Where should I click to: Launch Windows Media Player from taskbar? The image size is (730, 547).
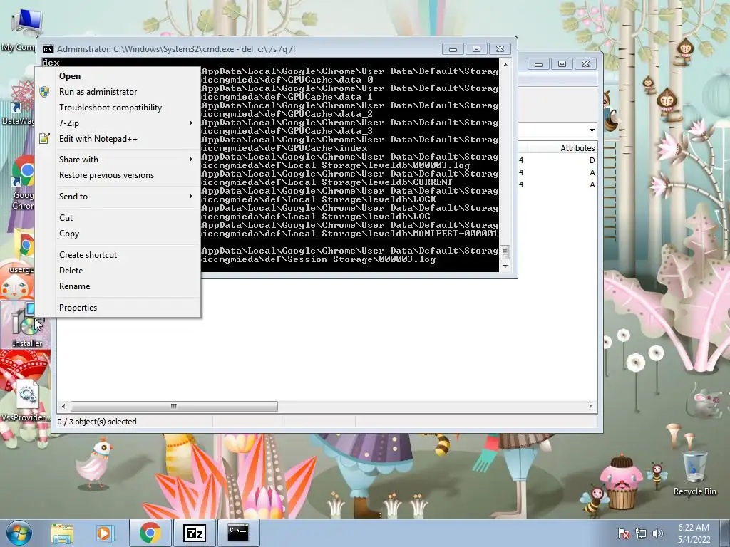[x=104, y=533]
